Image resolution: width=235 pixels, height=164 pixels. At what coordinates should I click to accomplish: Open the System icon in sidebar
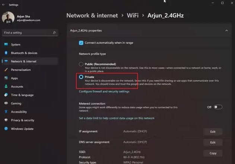(x=6, y=44)
